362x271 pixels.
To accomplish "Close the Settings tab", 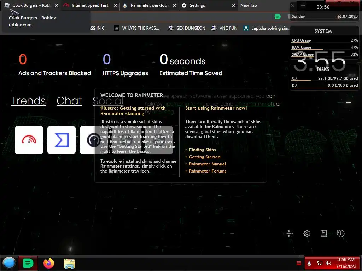I will click(x=234, y=5).
